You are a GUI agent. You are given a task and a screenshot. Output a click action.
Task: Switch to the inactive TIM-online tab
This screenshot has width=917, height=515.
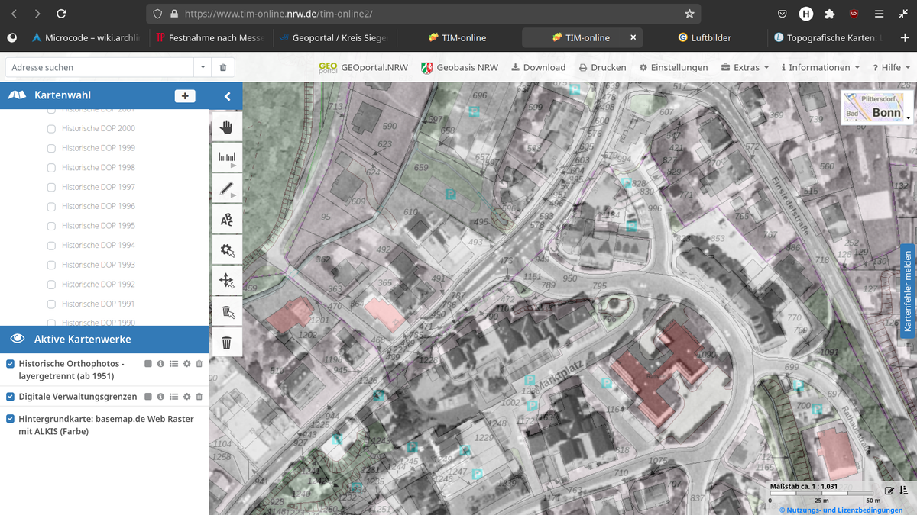tap(457, 37)
